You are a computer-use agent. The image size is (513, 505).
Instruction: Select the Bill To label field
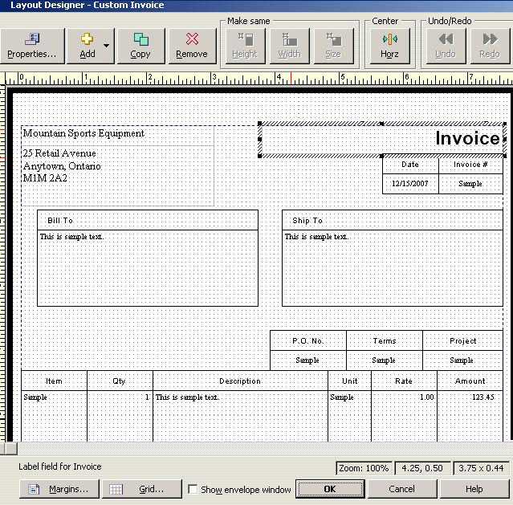tap(60, 220)
